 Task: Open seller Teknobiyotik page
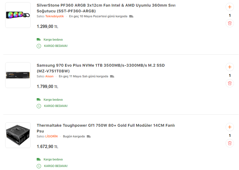(54, 16)
